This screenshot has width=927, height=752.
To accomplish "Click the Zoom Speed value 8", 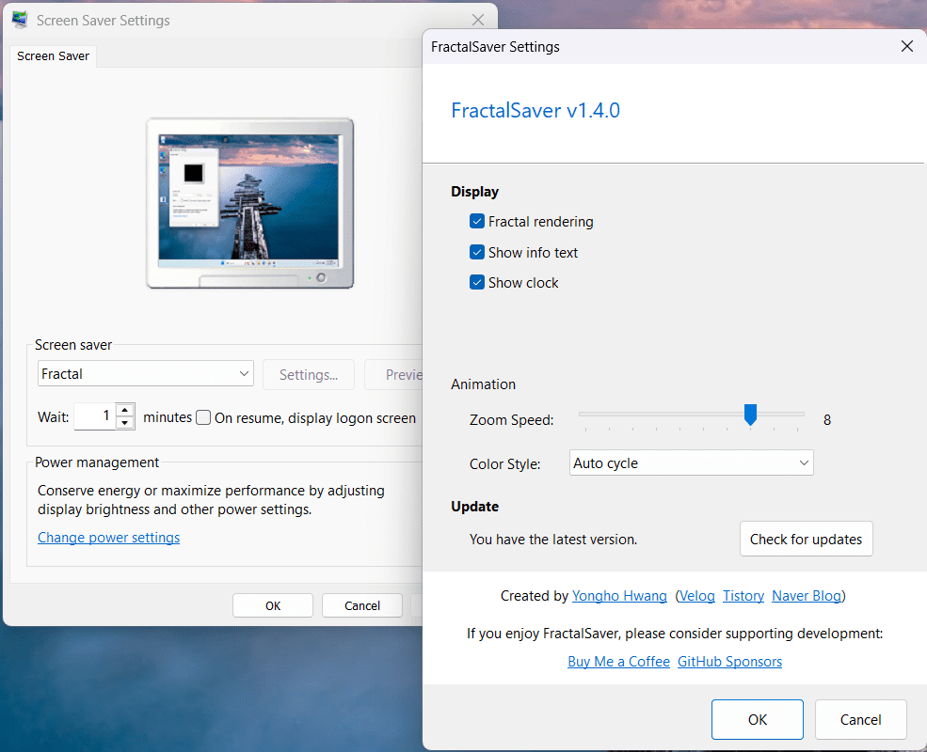I will coord(827,419).
